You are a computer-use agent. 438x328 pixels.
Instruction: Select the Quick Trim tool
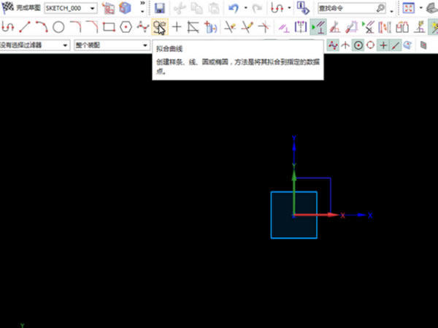pos(230,27)
